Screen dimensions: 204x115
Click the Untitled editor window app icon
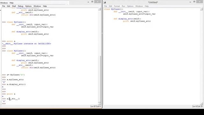105,2
